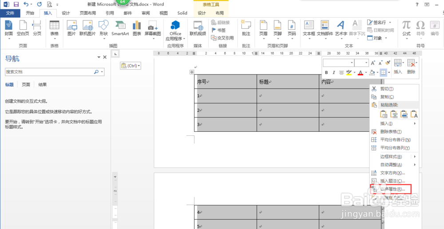This screenshot has height=229, width=444.
Task: Open the (Ctrl) paste options button
Action: click(x=131, y=66)
